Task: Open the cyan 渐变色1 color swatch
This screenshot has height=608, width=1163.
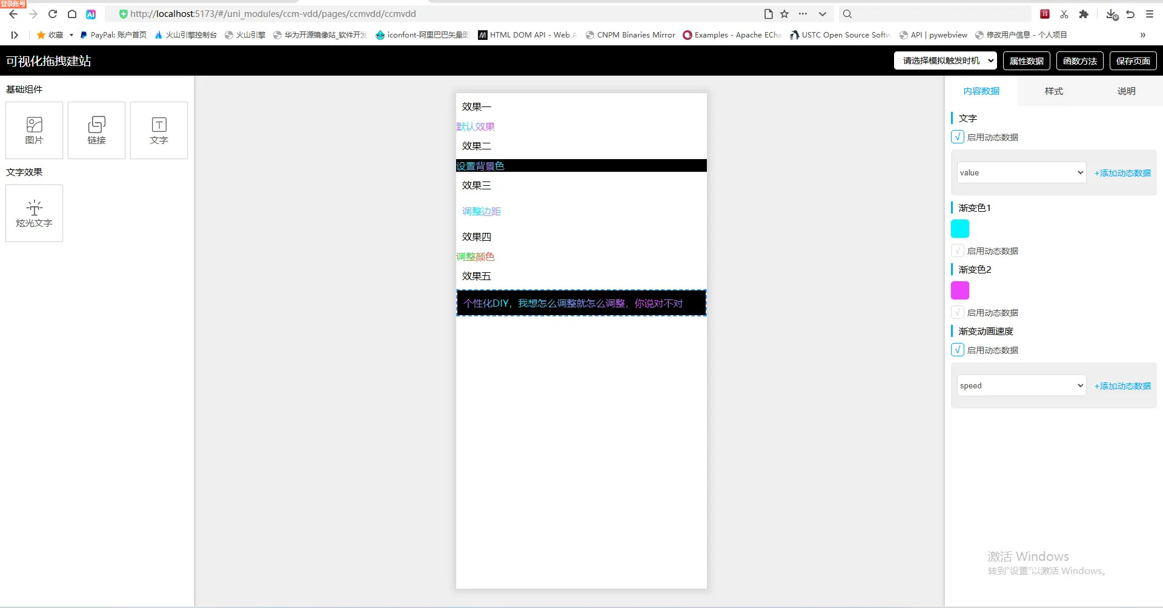Action: click(x=960, y=229)
